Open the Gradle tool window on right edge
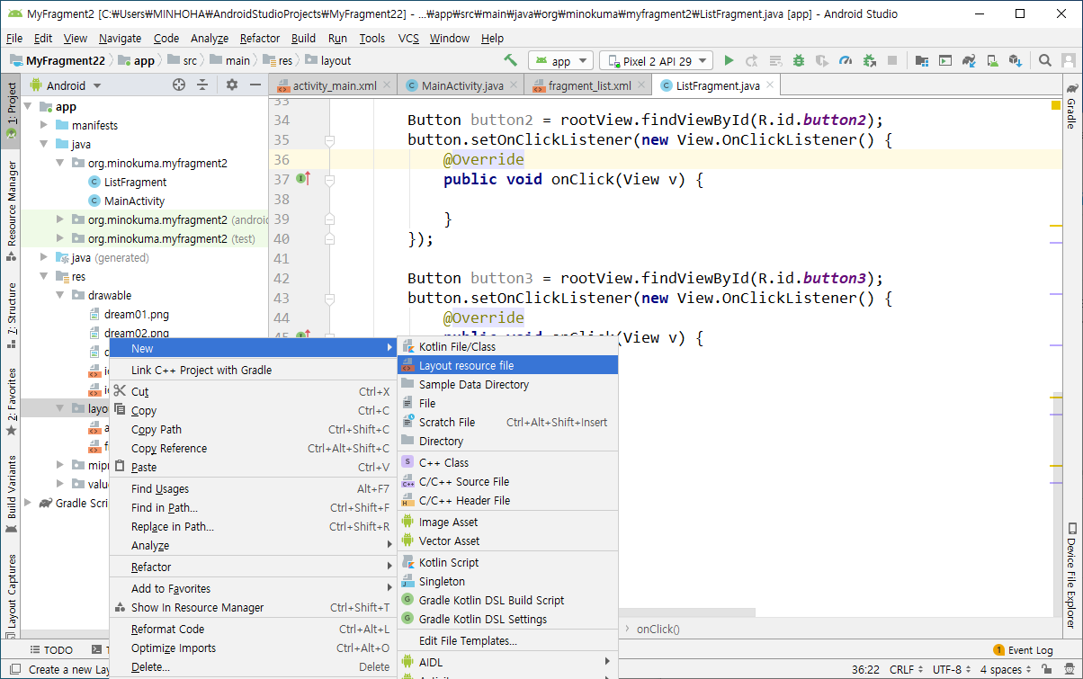Screen dimensions: 1083x679 point(1071,106)
